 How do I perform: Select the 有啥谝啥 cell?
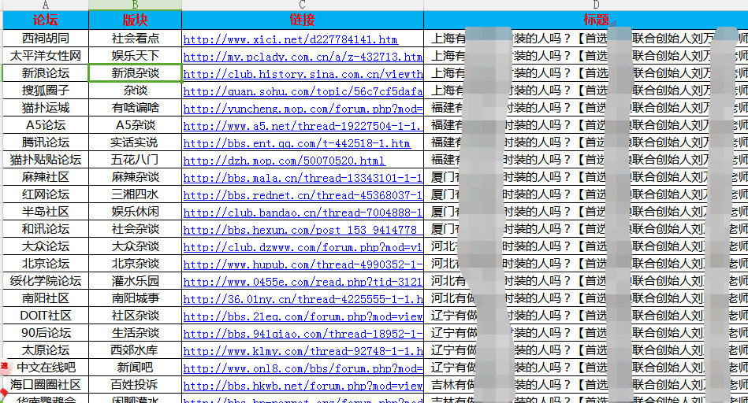coord(135,108)
